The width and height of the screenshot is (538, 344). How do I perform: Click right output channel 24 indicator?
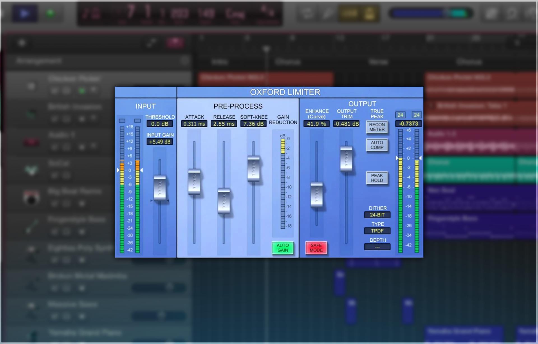pyautogui.click(x=417, y=115)
